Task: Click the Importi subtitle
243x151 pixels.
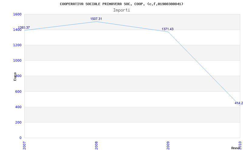Action: 122,10
